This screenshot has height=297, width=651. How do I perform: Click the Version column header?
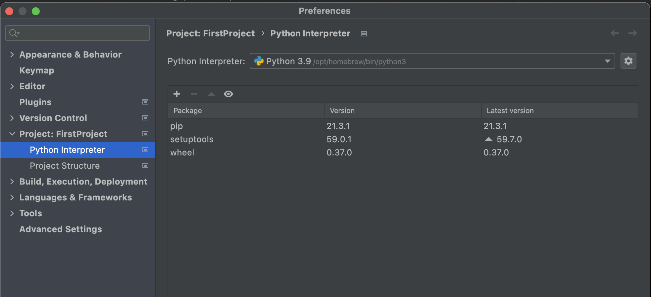pos(403,110)
